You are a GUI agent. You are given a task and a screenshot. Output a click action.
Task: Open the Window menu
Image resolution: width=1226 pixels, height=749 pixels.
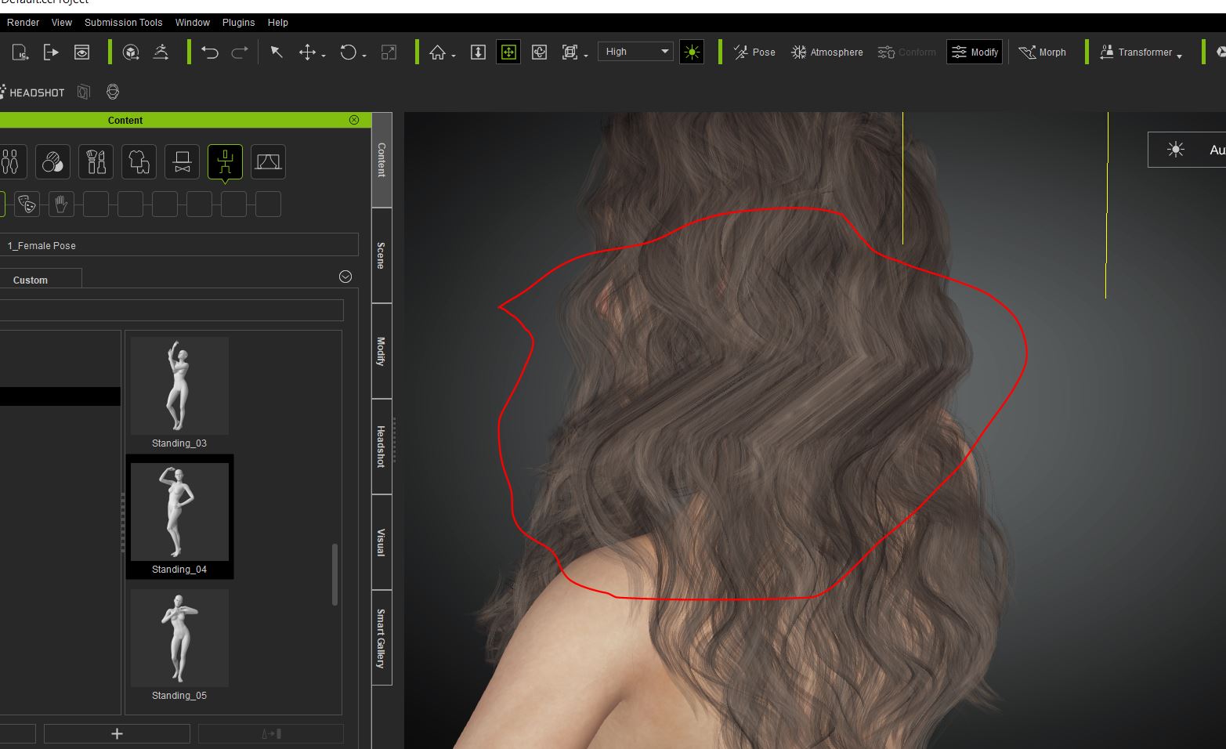tap(193, 23)
